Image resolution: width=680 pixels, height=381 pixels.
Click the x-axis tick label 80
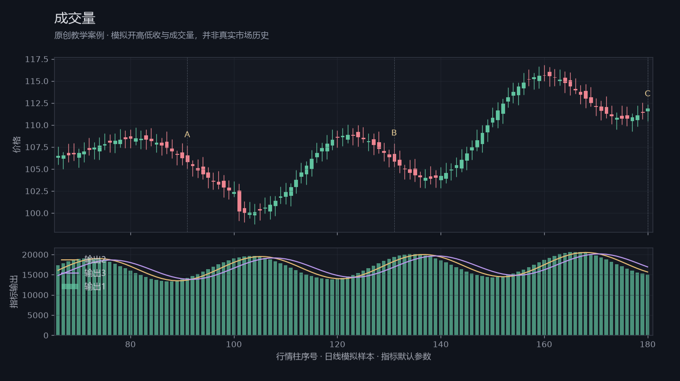click(130, 344)
